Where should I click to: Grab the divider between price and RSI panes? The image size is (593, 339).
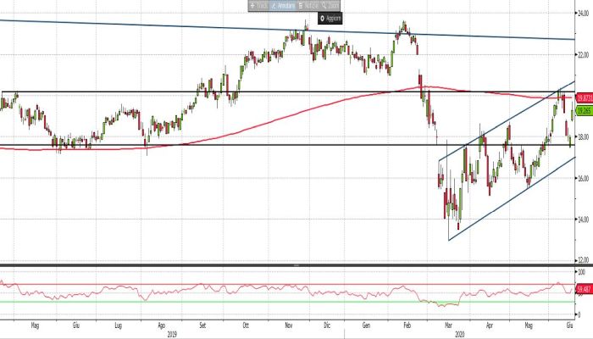(x=295, y=266)
